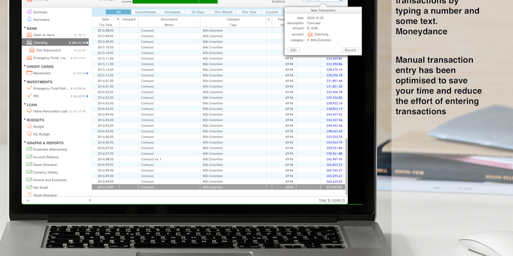Click the Checking icon in New Transaction popup
The height and width of the screenshot is (256, 513).
click(310, 34)
